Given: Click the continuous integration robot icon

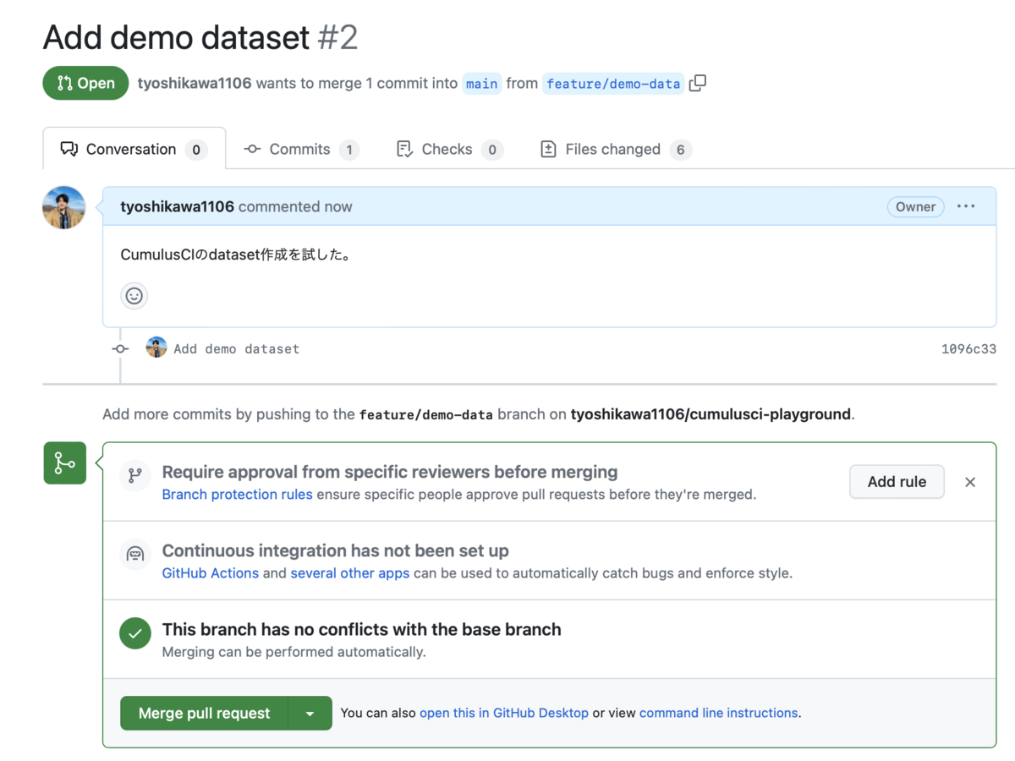Looking at the screenshot, I should (x=135, y=555).
